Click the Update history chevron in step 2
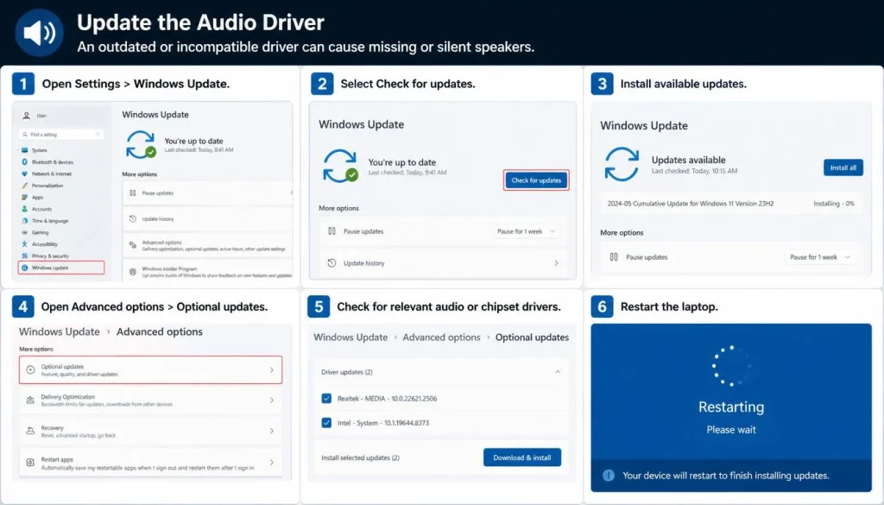 coord(557,263)
